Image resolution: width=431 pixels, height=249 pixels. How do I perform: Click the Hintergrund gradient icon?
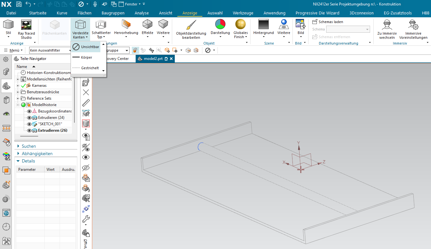(x=263, y=24)
